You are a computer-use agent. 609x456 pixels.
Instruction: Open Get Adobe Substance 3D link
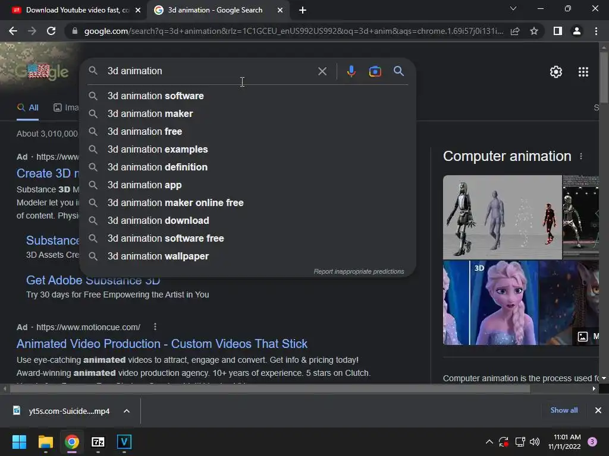[93, 280]
